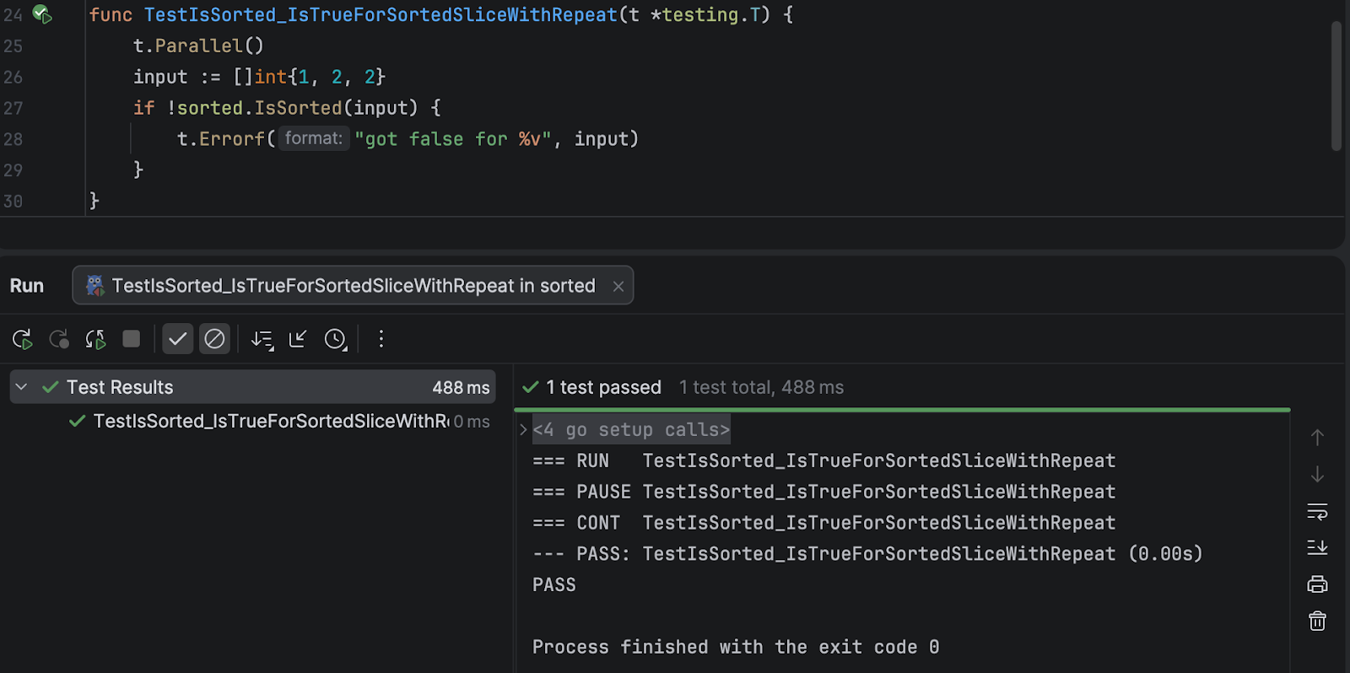Open the three-dot more options menu
This screenshot has height=673, width=1350.
[381, 339]
